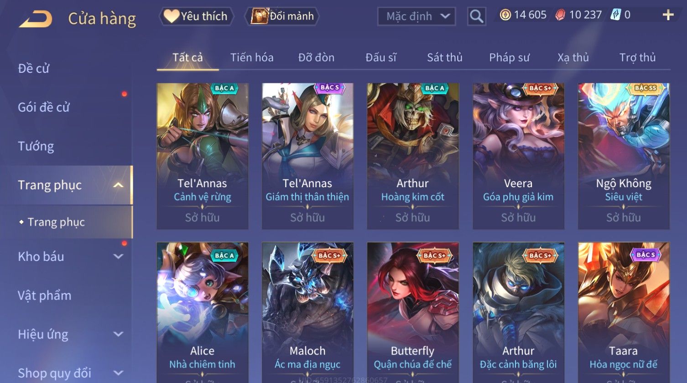This screenshot has height=383, width=687.
Task: Click the golden back arrow icon
Action: [x=36, y=19]
